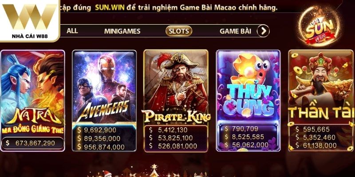The height and width of the screenshot is (177, 355).
Task: Expand more categories with the right arrow
Action: point(263,31)
